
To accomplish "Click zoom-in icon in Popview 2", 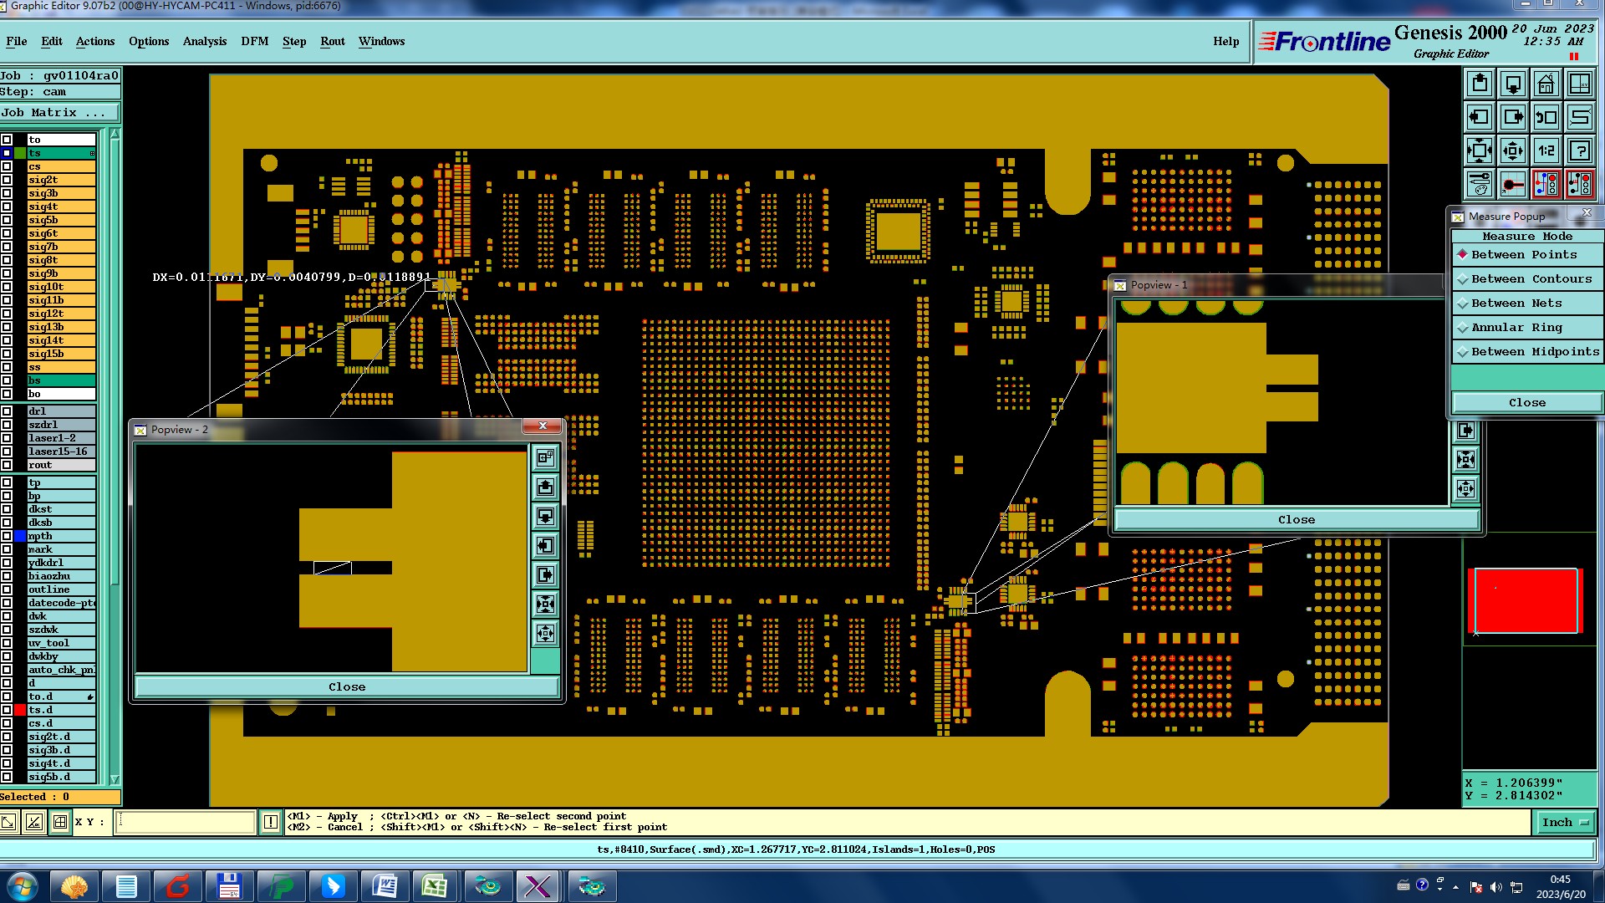I will (545, 605).
